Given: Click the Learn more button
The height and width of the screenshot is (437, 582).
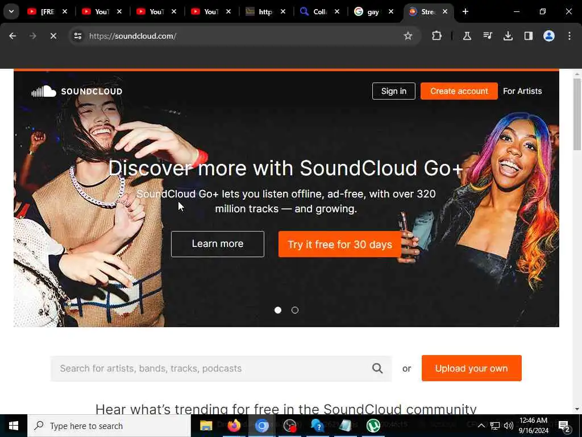Looking at the screenshot, I should point(218,244).
